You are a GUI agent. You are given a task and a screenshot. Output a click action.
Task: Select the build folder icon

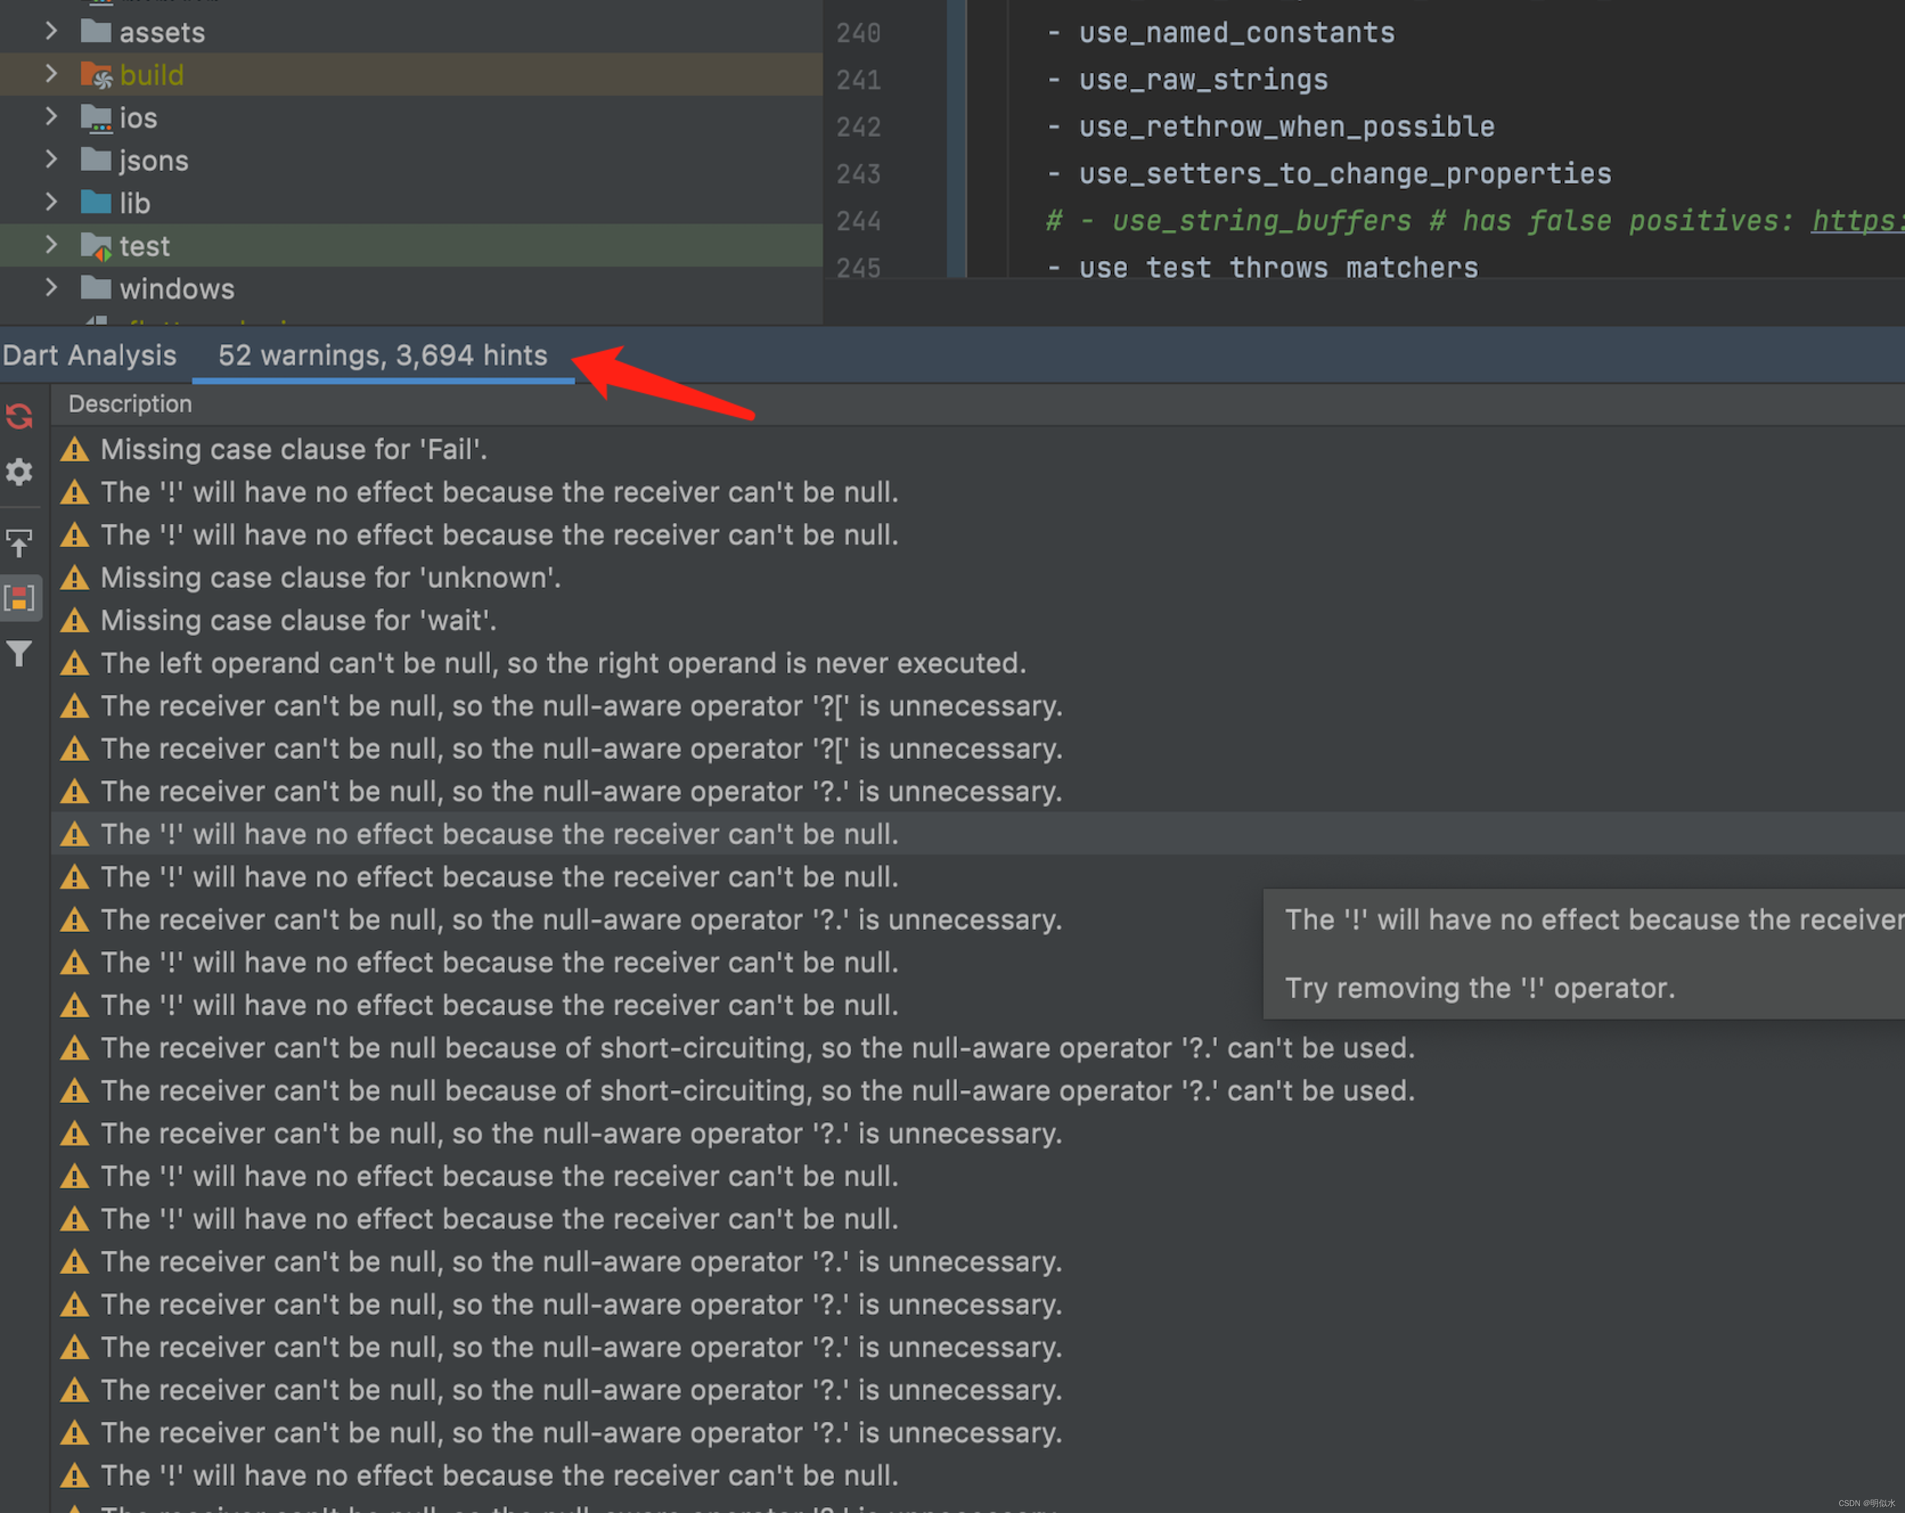coord(96,75)
